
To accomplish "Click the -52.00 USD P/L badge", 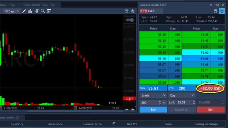I will pos(211,88).
